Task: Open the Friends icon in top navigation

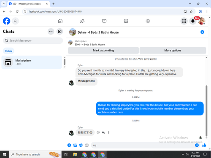Action: 82,21
